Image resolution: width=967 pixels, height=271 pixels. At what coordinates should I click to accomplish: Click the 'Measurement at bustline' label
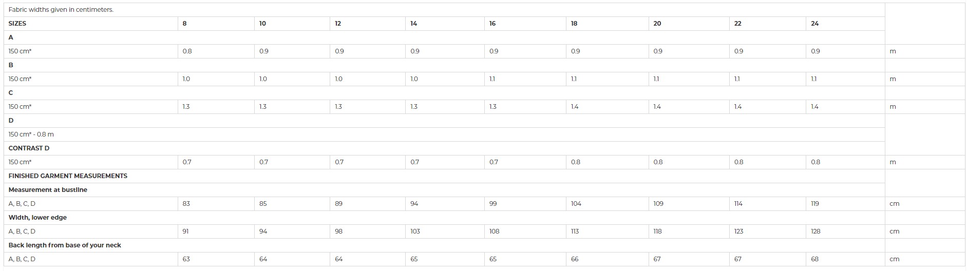(x=48, y=190)
